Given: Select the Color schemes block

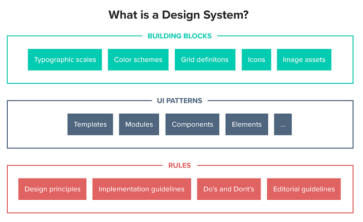Looking at the screenshot, I should 138,60.
